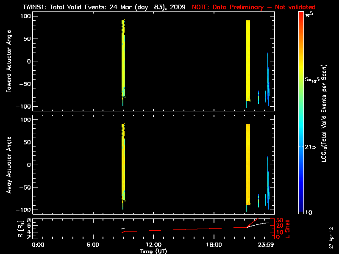Click the dark blue bottom of colorbar
Viewport: 339px width, 254px height.
301,209
